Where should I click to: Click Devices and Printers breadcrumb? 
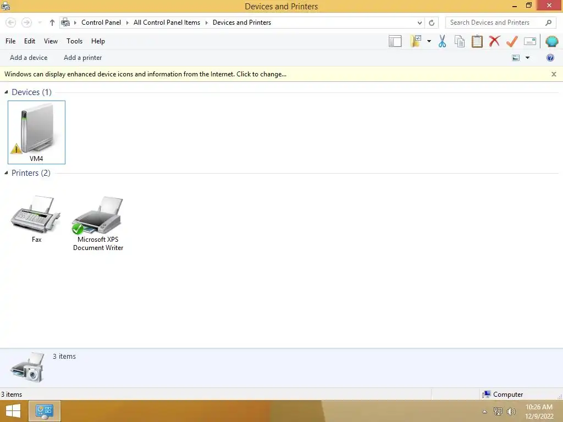(242, 23)
